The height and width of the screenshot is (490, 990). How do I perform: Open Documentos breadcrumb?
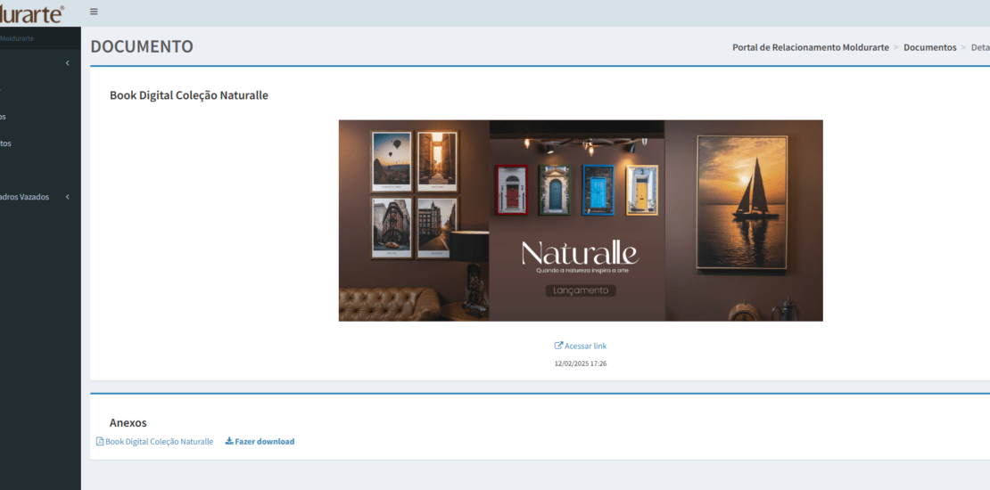[929, 47]
